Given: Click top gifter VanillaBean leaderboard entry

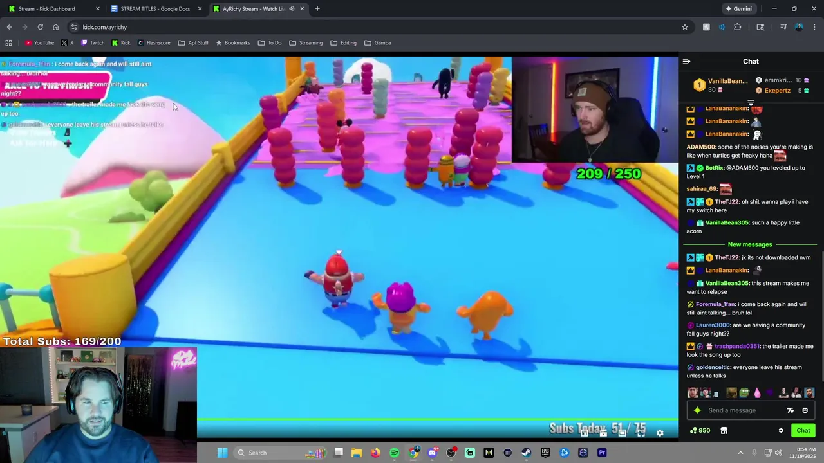Looking at the screenshot, I should (x=720, y=85).
